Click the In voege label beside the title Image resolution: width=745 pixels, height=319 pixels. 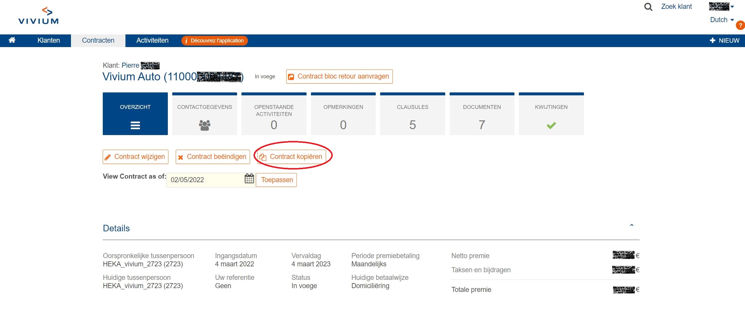tap(265, 77)
